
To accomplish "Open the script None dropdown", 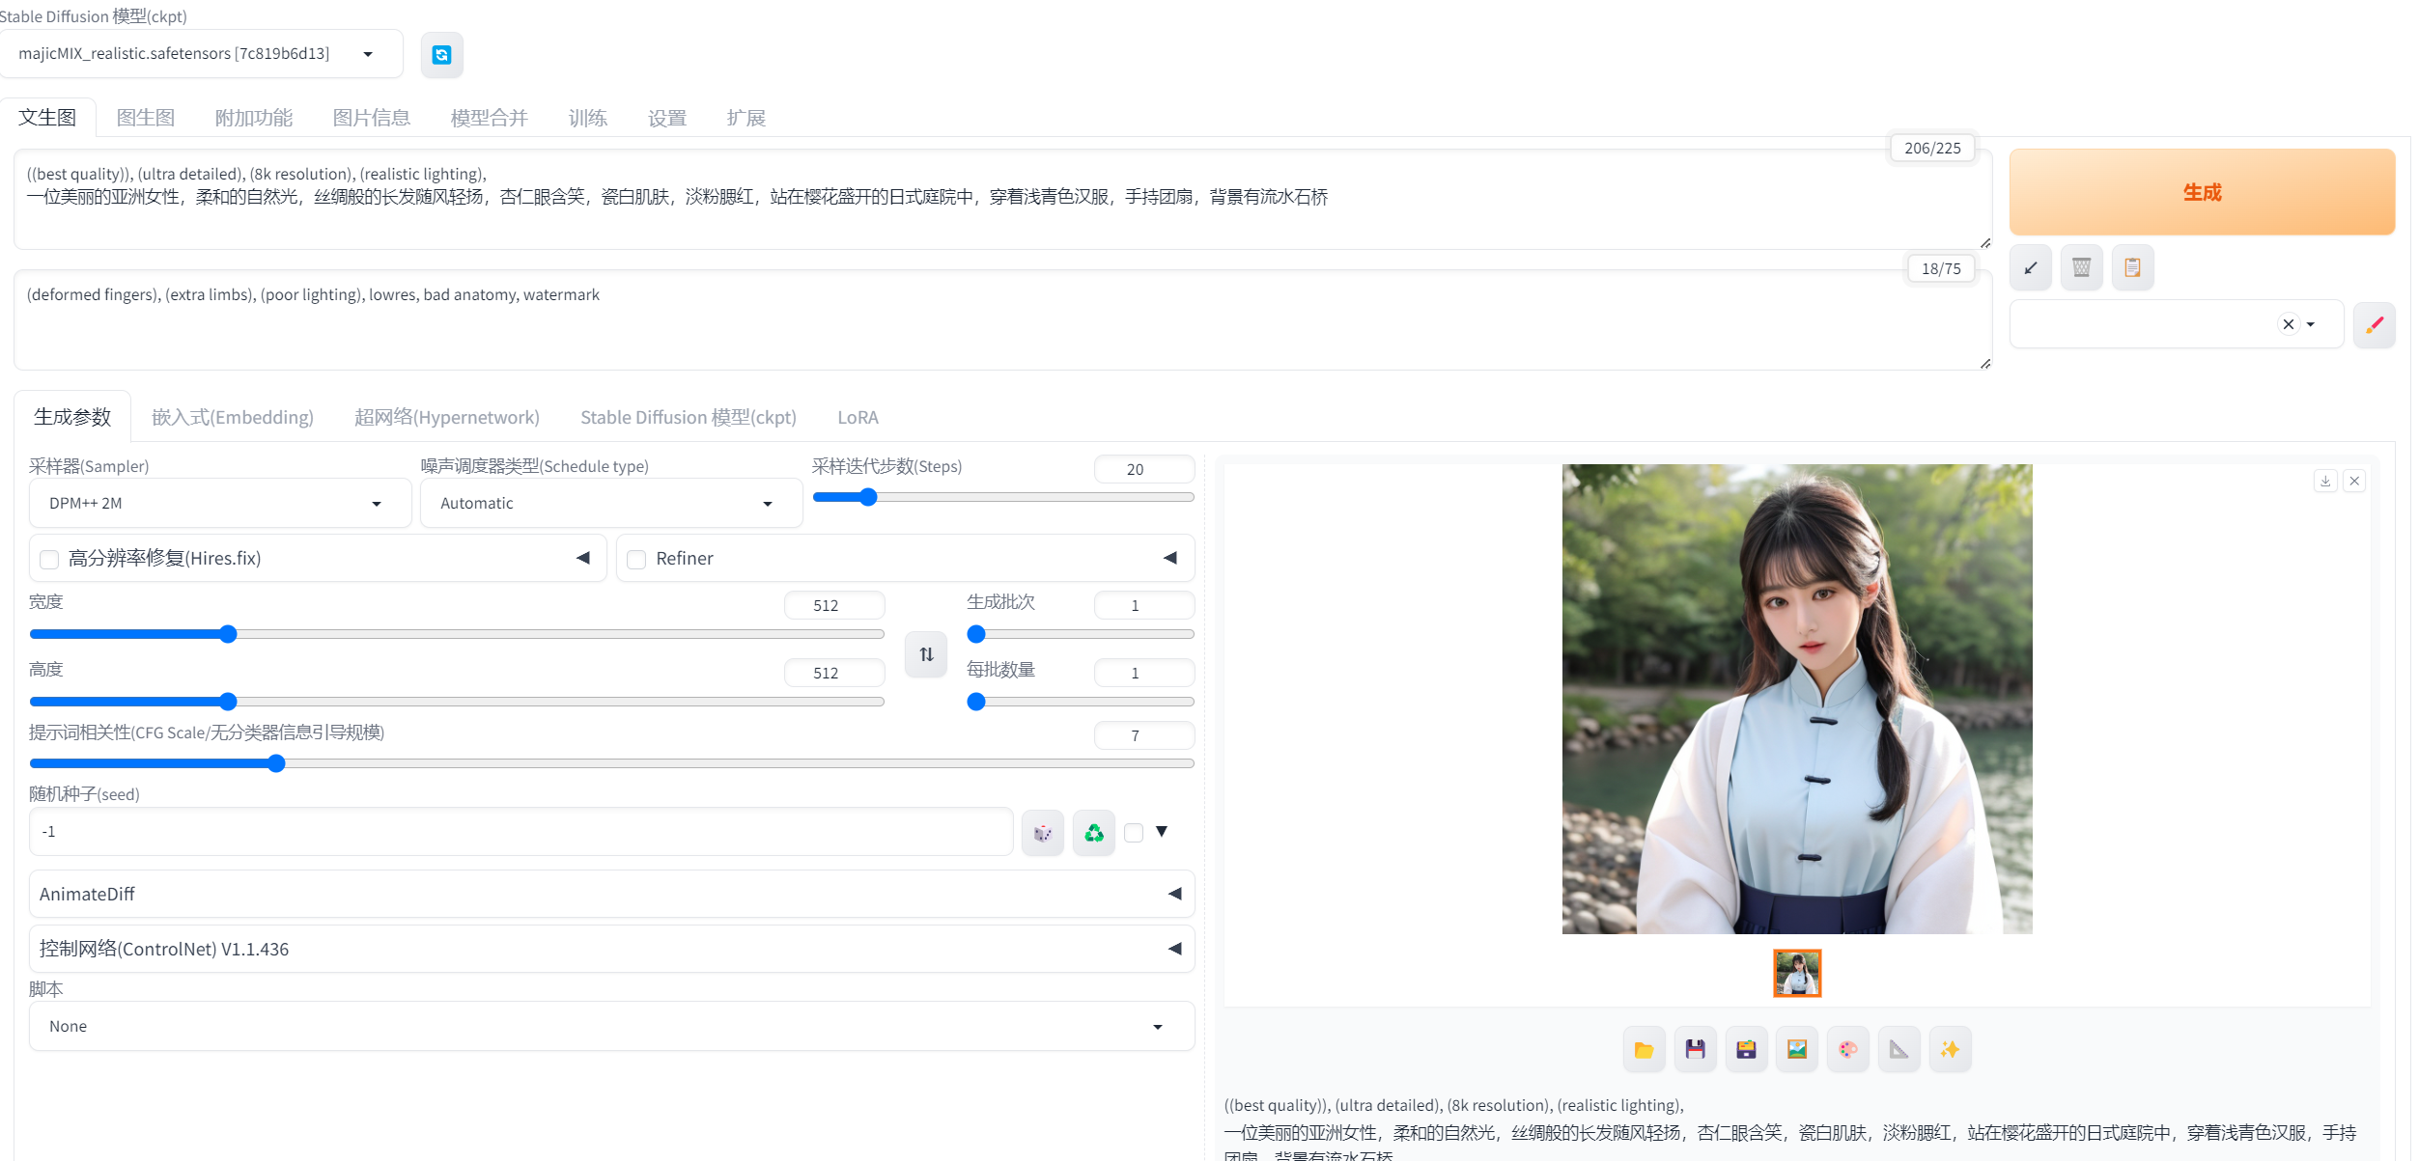I will tap(611, 1027).
